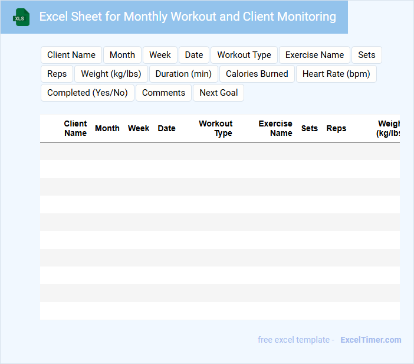Click the Week table column header

[x=139, y=128]
